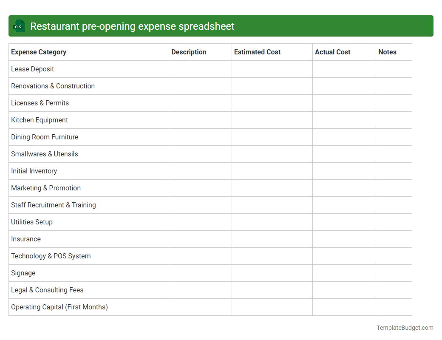Click the Notes column header
Viewport: 442px width, 340px height.
tap(387, 52)
